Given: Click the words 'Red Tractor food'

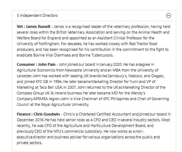Looking at the screenshot, I should point(143,44).
